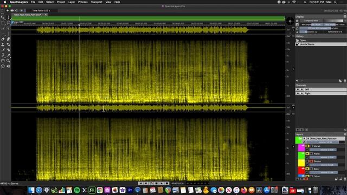Image resolution: width=347 pixels, height=195 pixels.
Task: Select the Open history state
Action: pyautogui.click(x=321, y=41)
